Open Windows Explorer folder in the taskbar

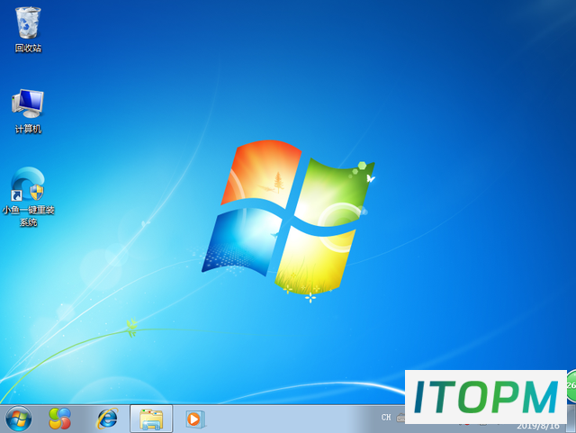click(x=151, y=419)
